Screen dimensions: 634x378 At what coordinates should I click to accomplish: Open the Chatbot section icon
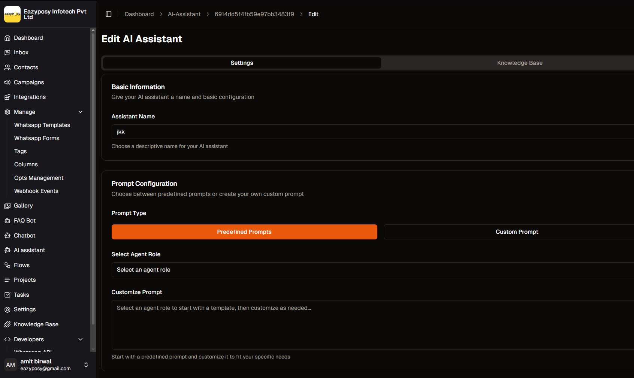[7, 236]
